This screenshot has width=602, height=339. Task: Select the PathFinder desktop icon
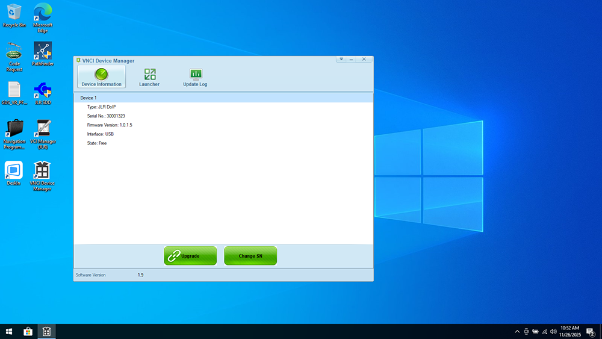click(43, 54)
